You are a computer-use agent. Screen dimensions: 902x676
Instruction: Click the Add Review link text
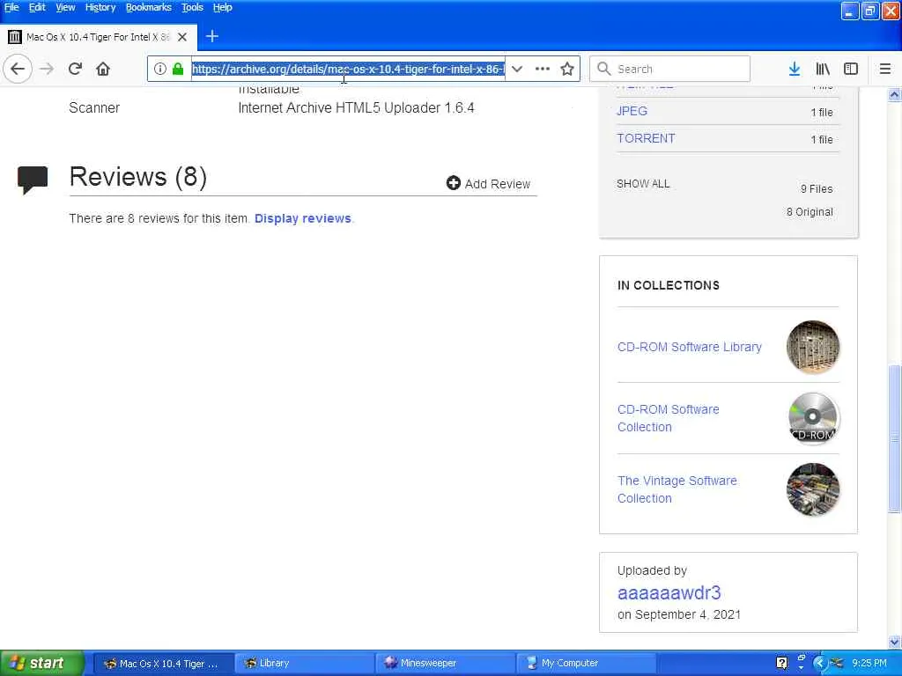click(x=498, y=184)
